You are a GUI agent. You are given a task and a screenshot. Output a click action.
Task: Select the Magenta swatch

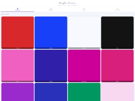click(x=117, y=66)
